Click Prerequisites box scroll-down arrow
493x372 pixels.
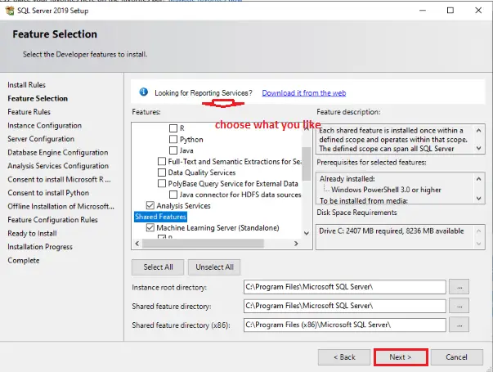(478, 199)
